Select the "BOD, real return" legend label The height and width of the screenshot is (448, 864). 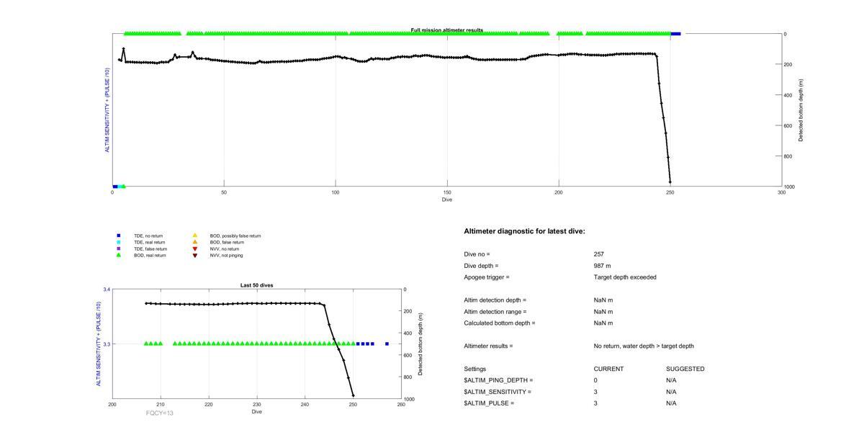[x=150, y=255]
